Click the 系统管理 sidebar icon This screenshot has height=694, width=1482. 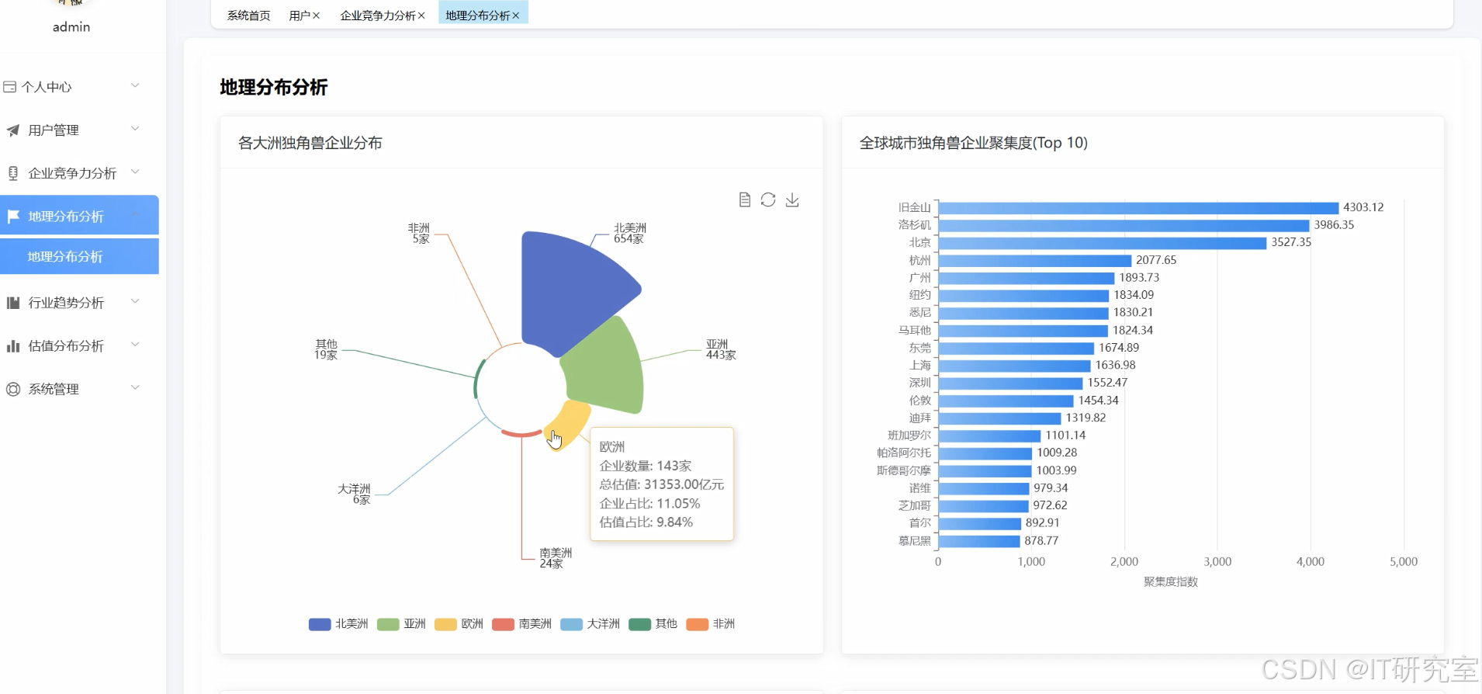point(13,389)
